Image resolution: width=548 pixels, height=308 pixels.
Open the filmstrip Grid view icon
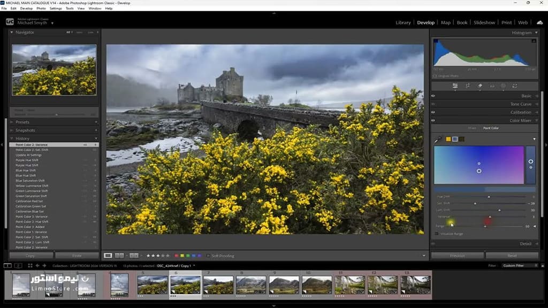click(30, 266)
